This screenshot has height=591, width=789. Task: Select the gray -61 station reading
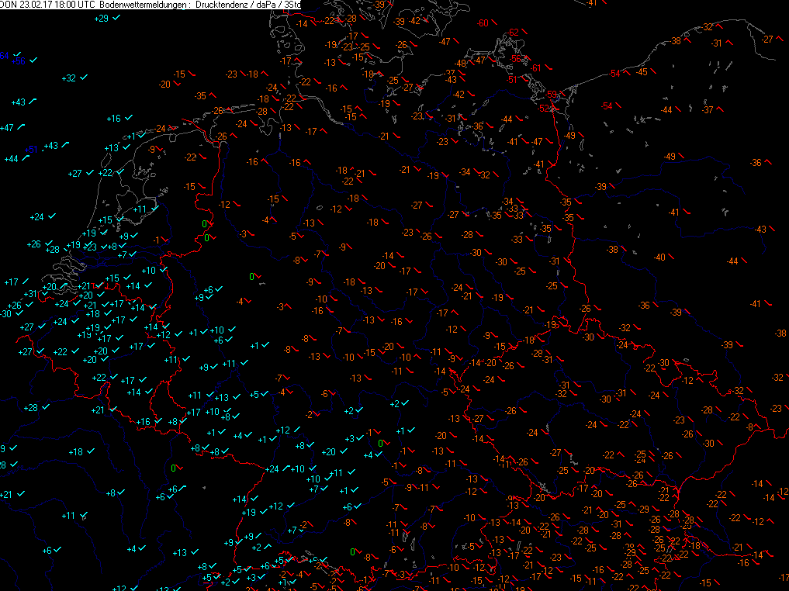pyautogui.click(x=535, y=68)
